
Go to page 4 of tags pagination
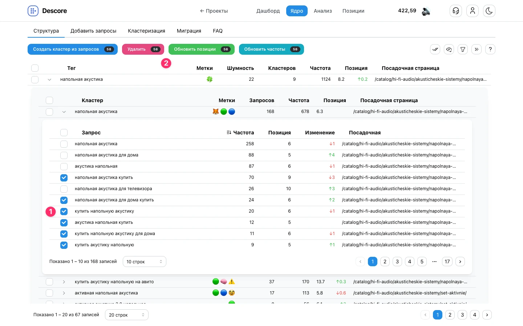point(475,315)
